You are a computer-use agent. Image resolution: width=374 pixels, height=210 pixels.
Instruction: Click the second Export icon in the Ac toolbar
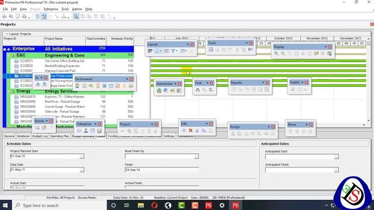(x=44, y=84)
